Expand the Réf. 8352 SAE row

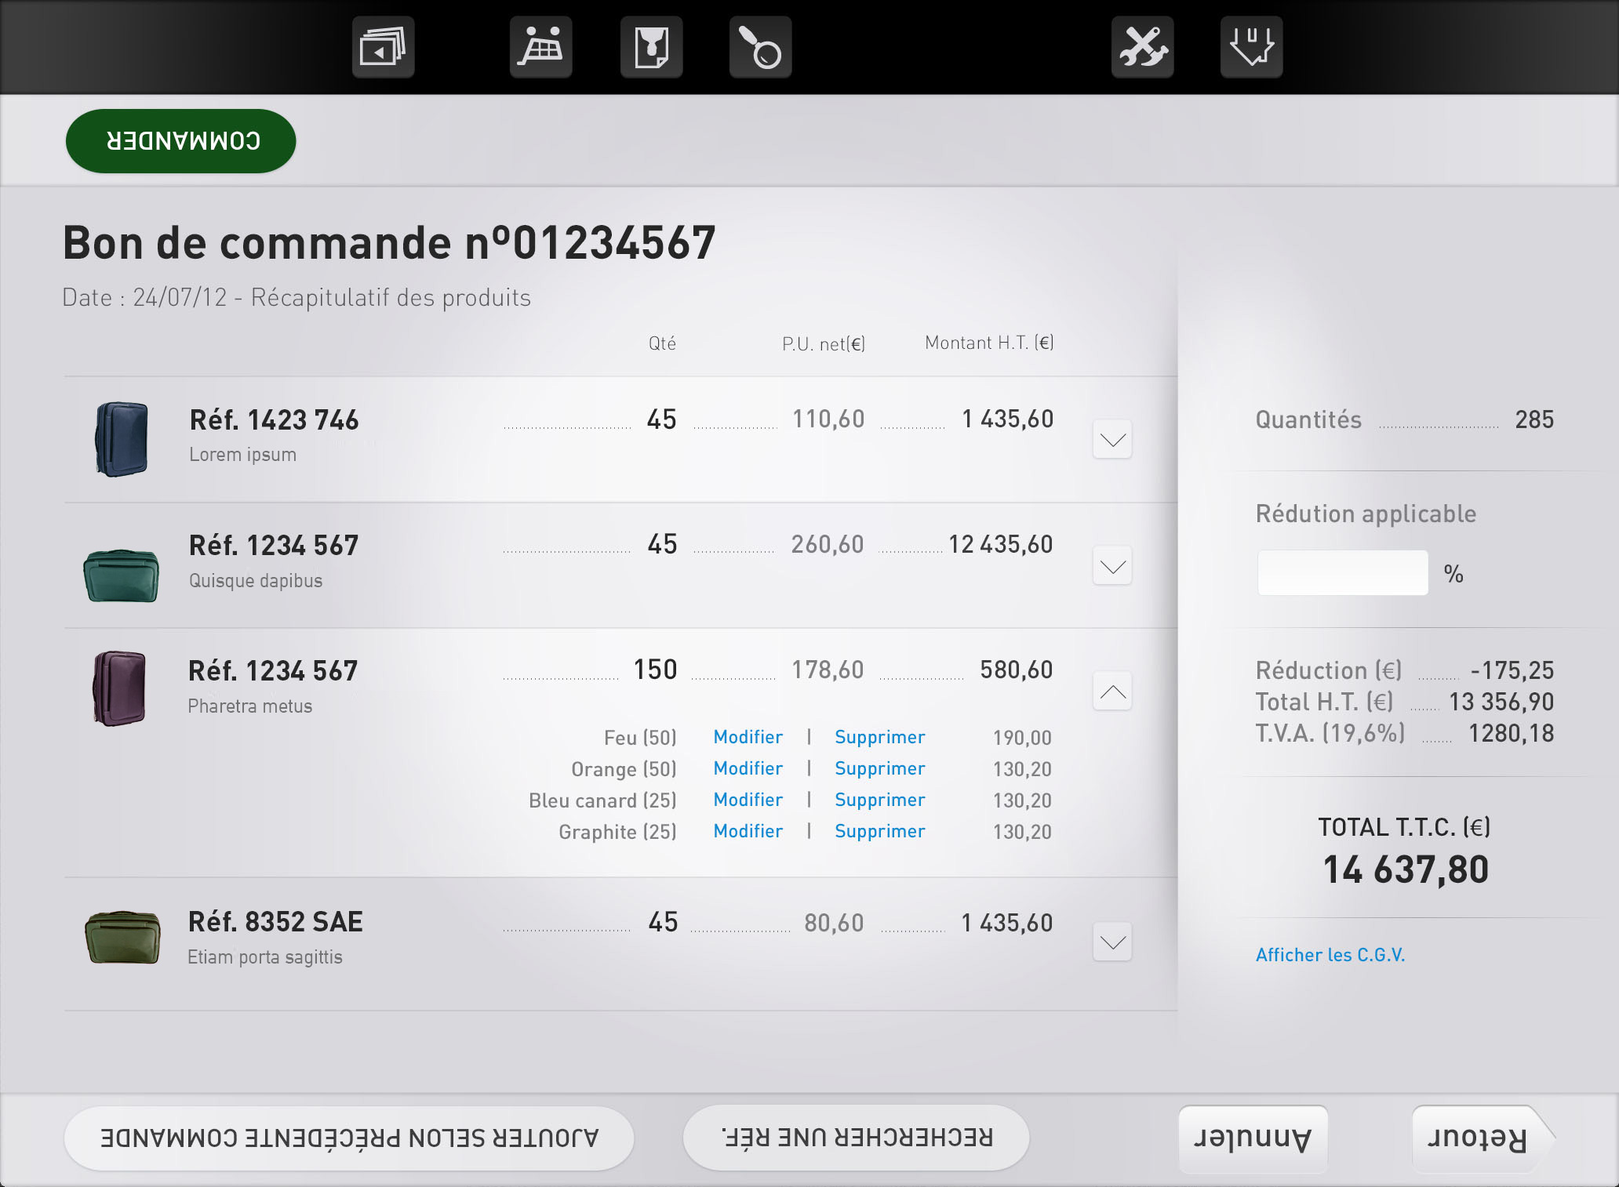pos(1112,942)
